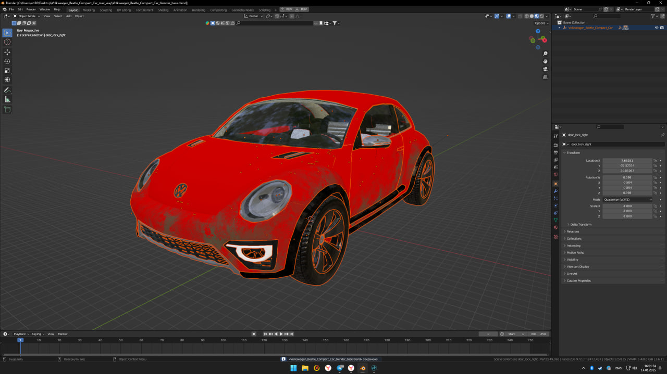Collapse the Transform panel
The height and width of the screenshot is (374, 667).
pos(573,153)
